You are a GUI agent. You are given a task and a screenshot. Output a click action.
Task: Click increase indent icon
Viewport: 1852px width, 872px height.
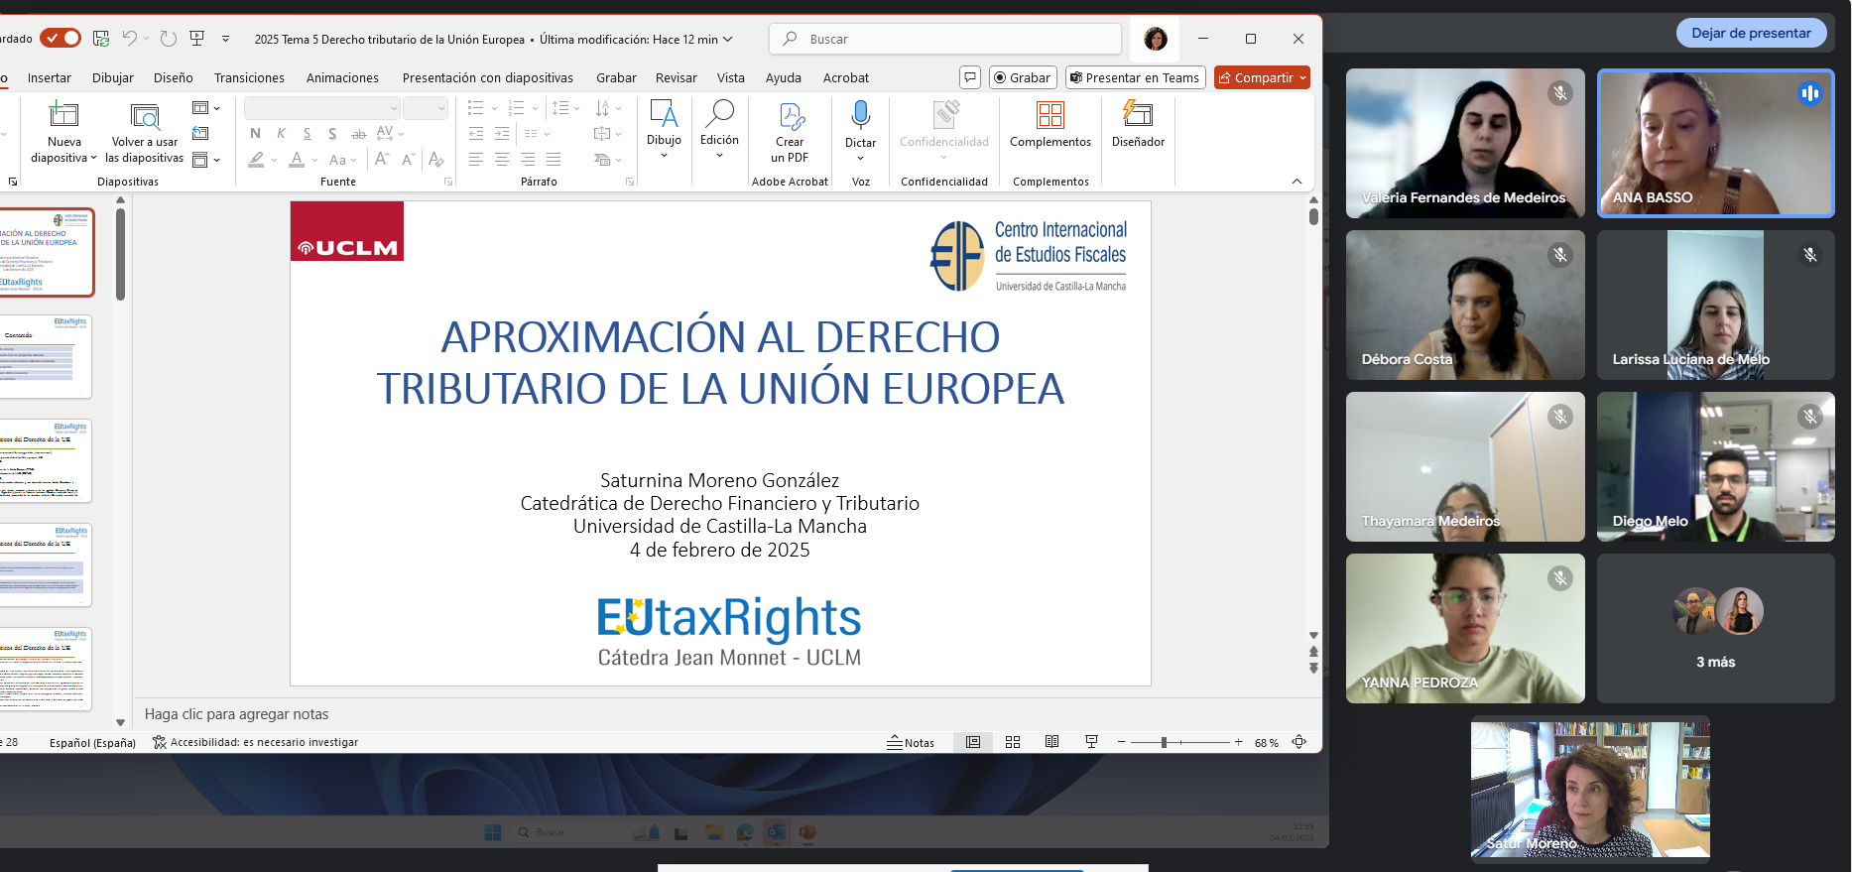[502, 133]
